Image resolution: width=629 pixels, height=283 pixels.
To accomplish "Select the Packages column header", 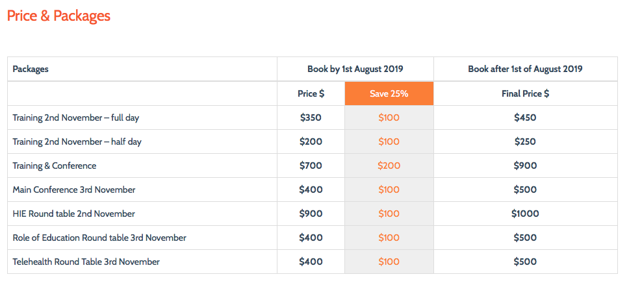I will pos(31,69).
